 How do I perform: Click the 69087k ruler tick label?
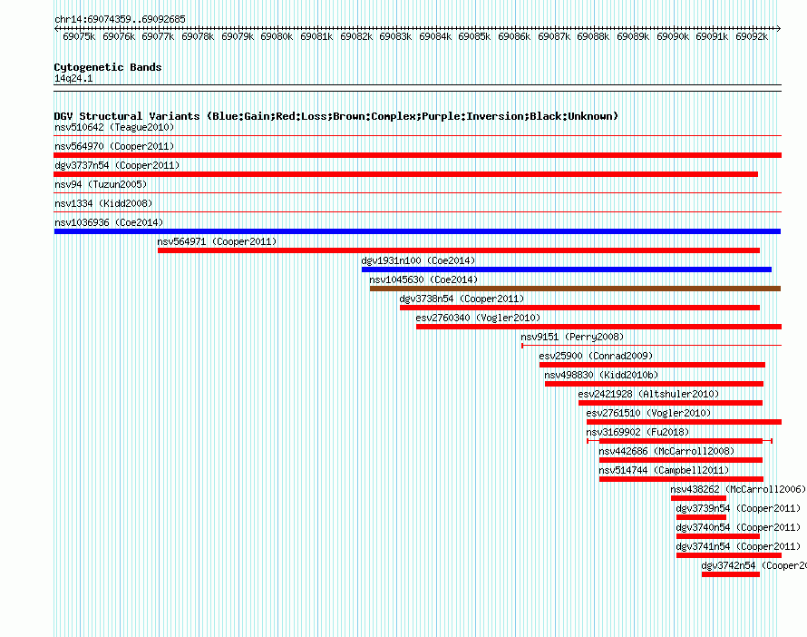[554, 36]
